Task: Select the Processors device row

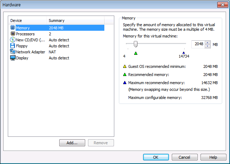Action: coord(57,34)
